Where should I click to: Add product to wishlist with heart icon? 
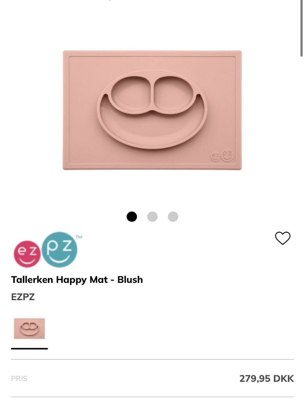coord(282,238)
